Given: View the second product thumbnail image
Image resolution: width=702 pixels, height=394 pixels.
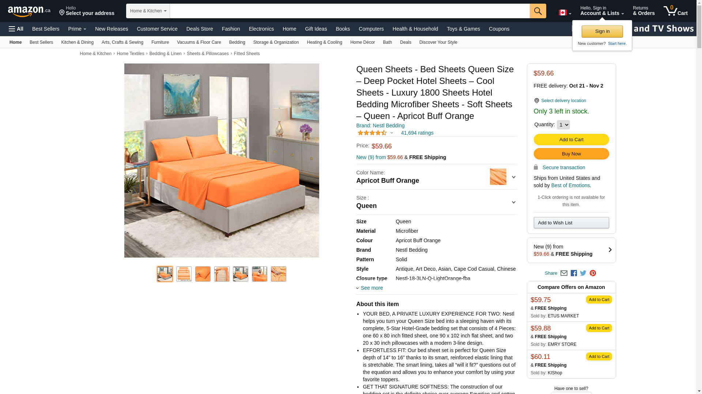Looking at the screenshot, I should pos(184,274).
